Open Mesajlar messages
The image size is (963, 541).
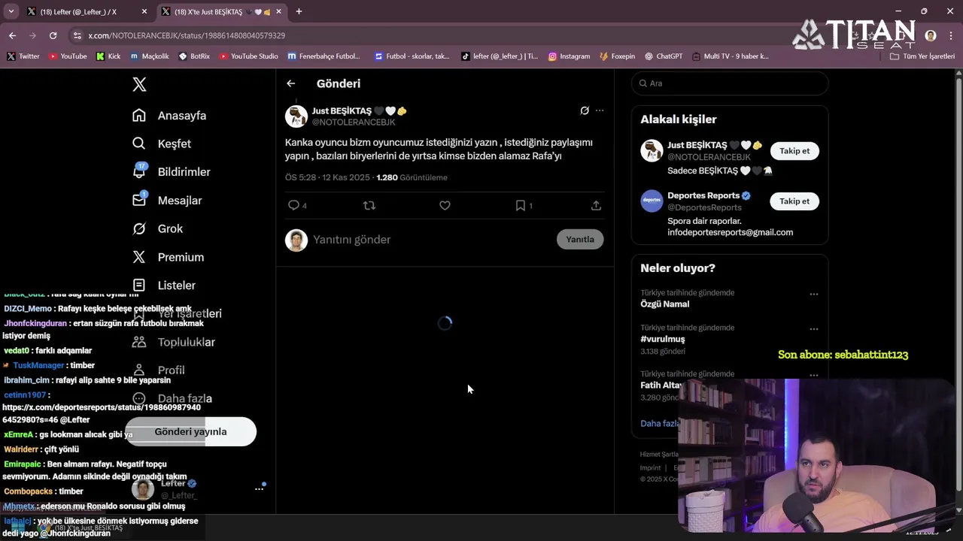pyautogui.click(x=167, y=201)
